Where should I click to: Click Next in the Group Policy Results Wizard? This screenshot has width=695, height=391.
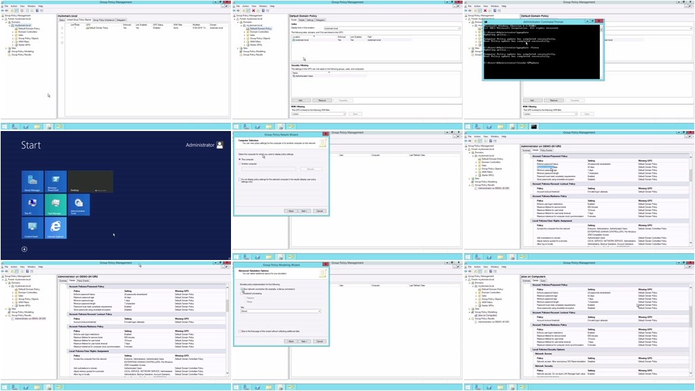(x=304, y=211)
